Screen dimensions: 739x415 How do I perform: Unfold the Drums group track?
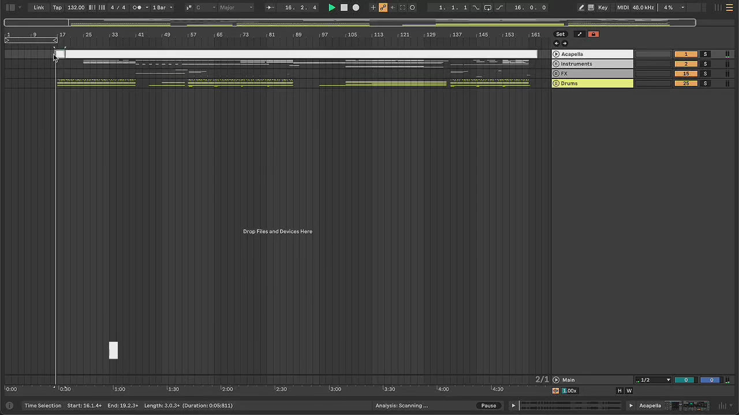556,84
